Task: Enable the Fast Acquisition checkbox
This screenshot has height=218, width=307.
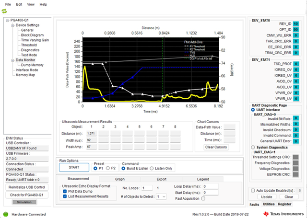Action: 203,199
